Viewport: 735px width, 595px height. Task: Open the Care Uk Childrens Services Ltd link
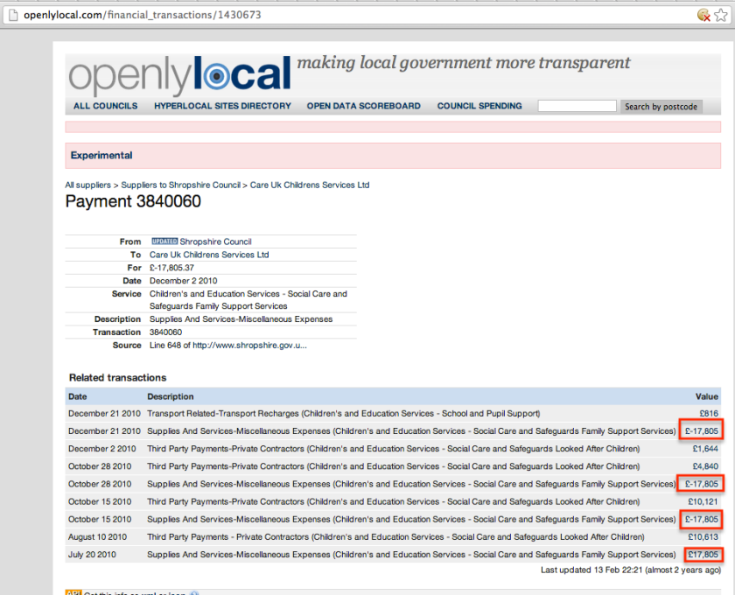pos(308,185)
